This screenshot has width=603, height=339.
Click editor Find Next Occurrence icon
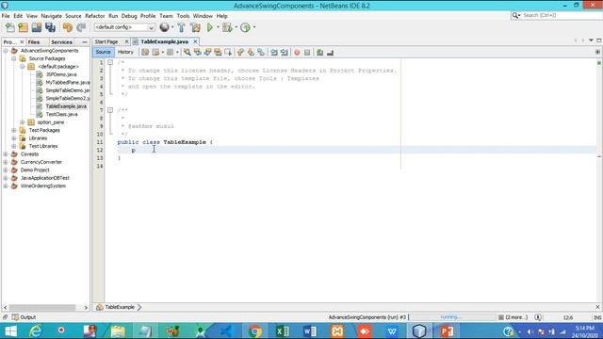(x=207, y=53)
